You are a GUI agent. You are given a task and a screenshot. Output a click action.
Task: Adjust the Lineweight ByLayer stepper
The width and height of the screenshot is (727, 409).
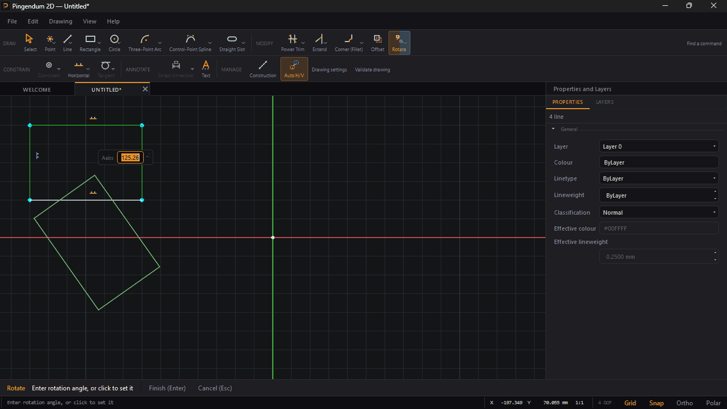[x=715, y=195]
